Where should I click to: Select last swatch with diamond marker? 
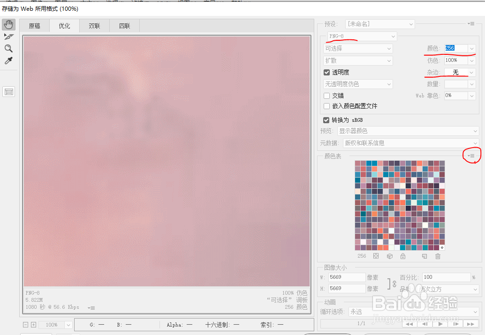click(x=442, y=247)
